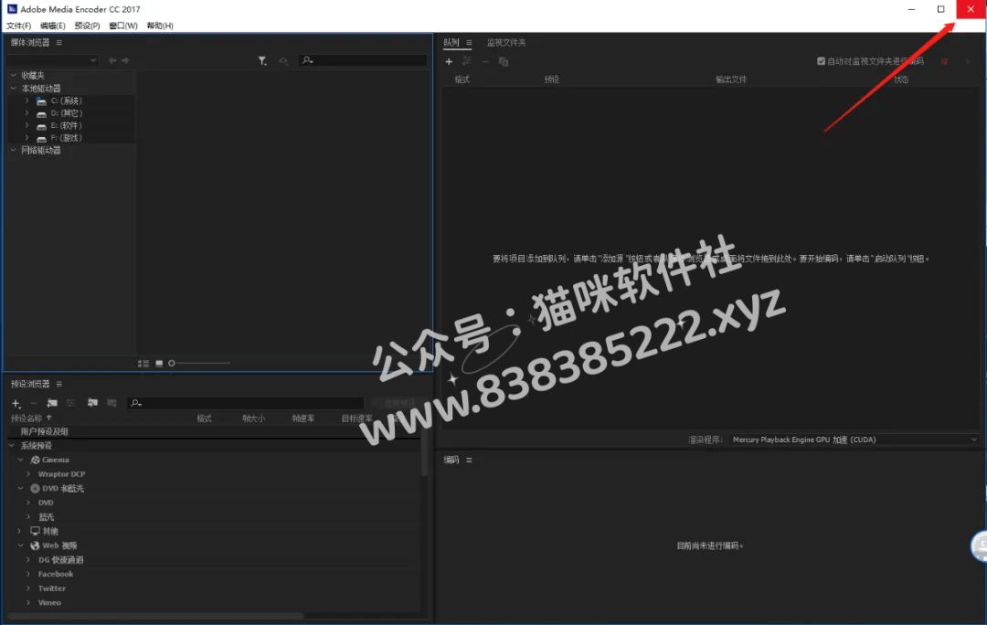
Task: Click the 帧速率 column header in Preset Browser
Action: click(x=302, y=418)
